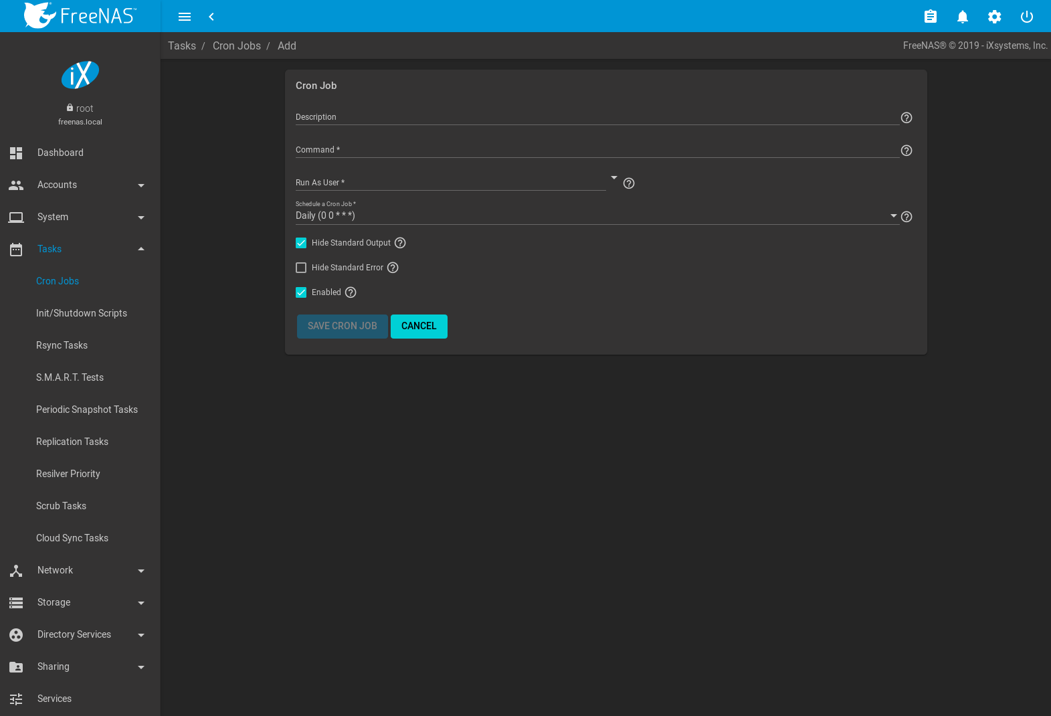Screen dimensions: 1051x716
Task: Click the iXsystems copyright text
Action: point(975,46)
